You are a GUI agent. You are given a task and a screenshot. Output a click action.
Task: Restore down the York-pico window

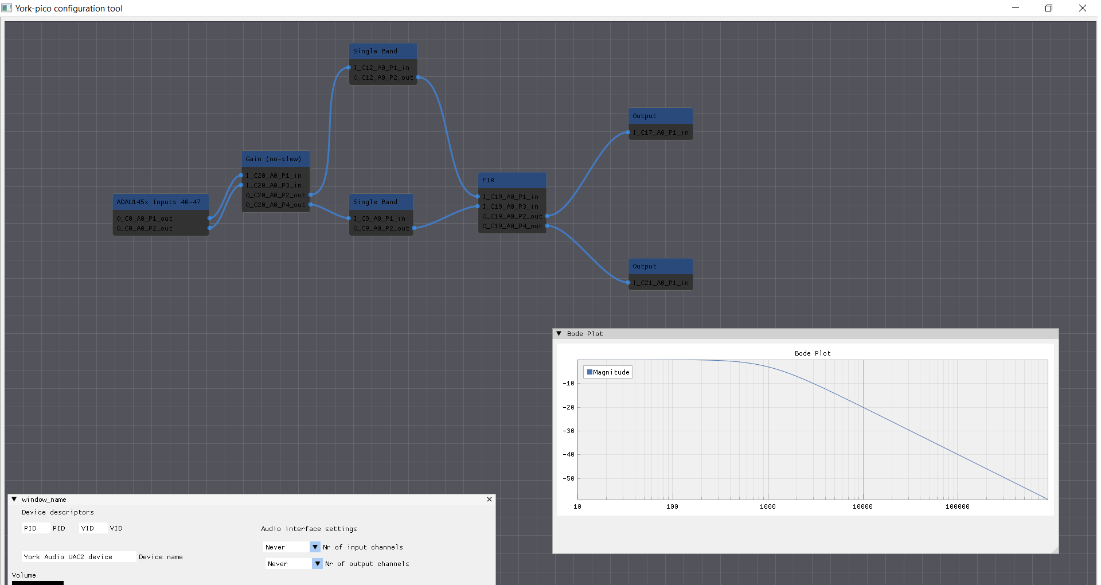point(1049,8)
